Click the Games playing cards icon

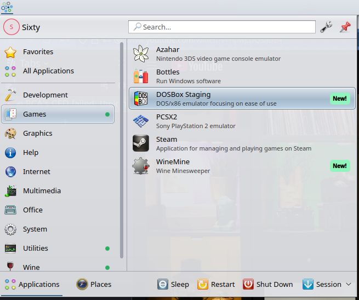pyautogui.click(x=10, y=114)
